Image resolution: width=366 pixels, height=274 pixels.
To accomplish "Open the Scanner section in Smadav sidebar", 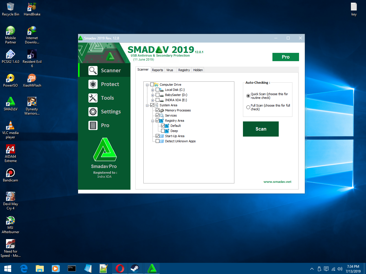I will tap(105, 70).
